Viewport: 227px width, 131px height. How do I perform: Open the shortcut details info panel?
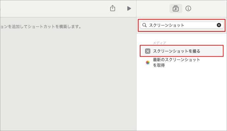coord(188,9)
